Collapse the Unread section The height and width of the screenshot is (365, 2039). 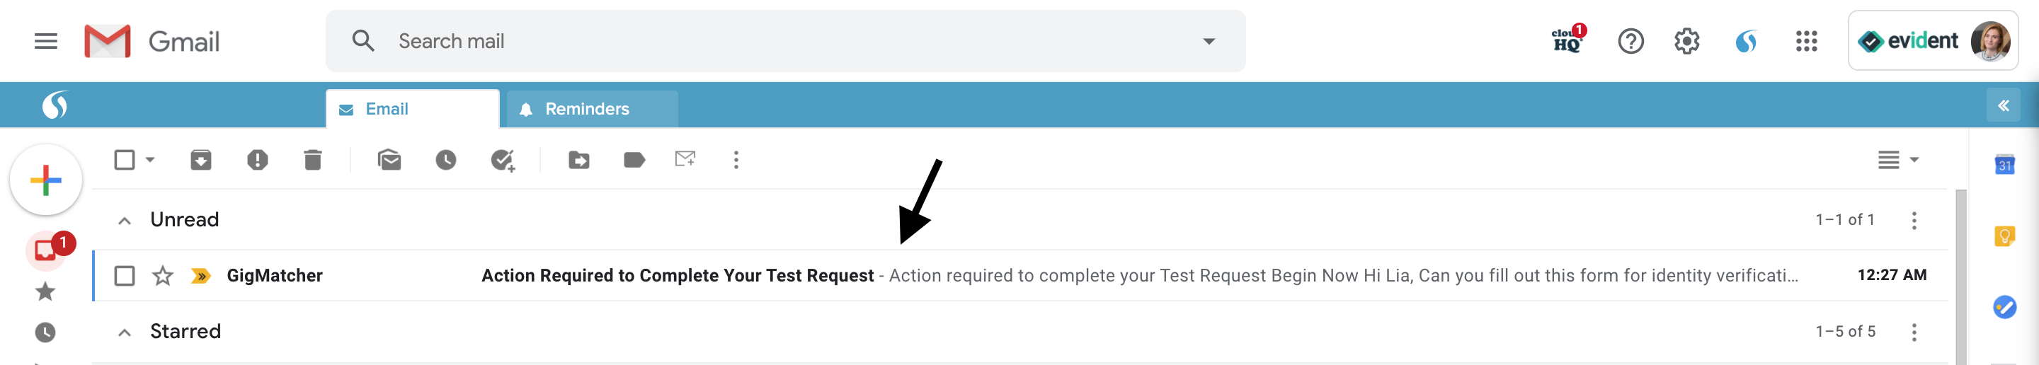pos(125,221)
